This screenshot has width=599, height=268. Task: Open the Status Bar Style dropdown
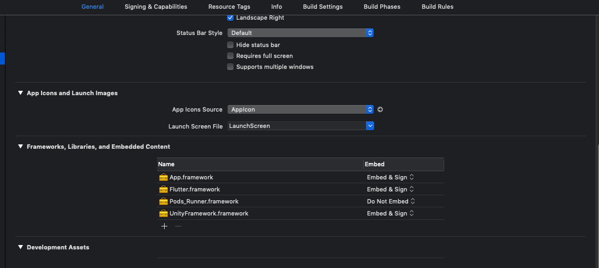[x=300, y=33]
